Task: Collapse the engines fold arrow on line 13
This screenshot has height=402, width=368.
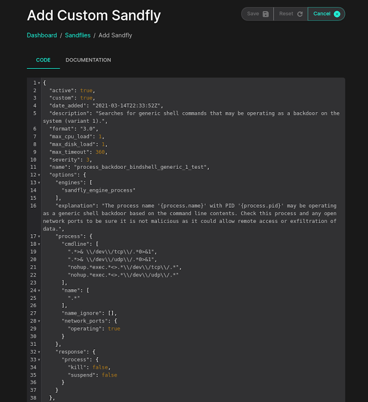Action: pos(39,183)
